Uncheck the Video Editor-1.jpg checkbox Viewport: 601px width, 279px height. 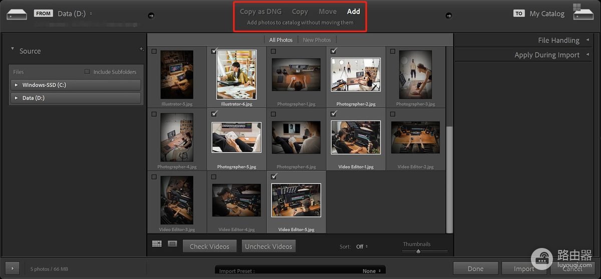[334, 114]
